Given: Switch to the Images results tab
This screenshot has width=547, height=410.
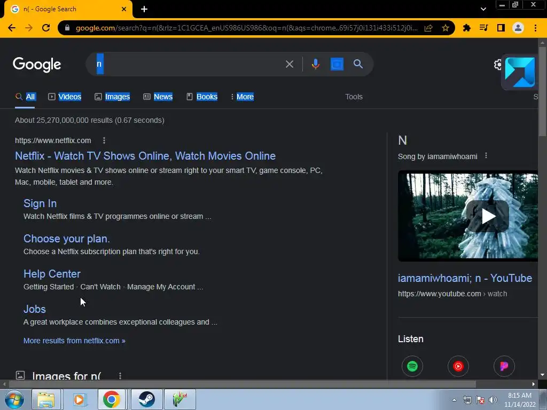Looking at the screenshot, I should [112, 97].
